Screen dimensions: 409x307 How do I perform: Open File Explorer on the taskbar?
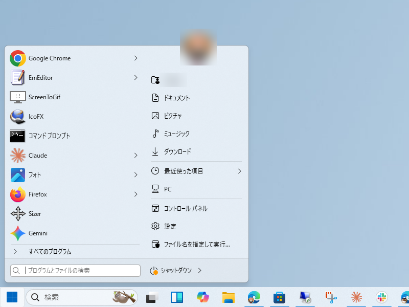pyautogui.click(x=228, y=297)
